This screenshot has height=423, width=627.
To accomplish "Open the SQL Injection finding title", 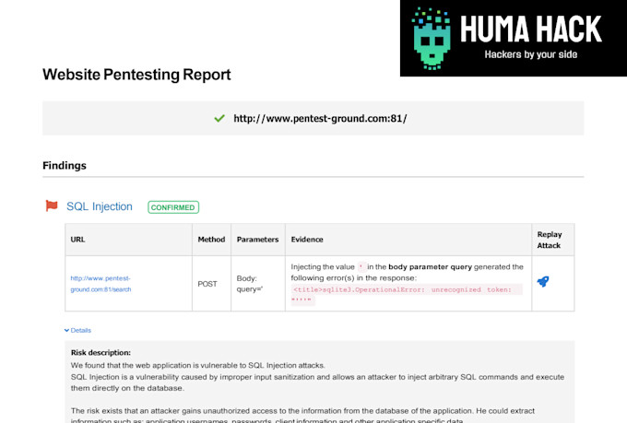I will 100,206.
